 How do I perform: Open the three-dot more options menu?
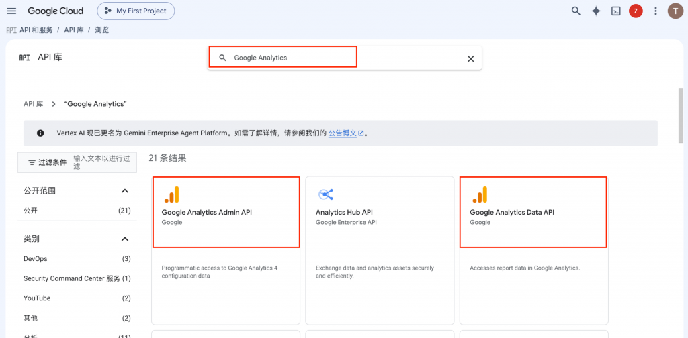tap(656, 11)
